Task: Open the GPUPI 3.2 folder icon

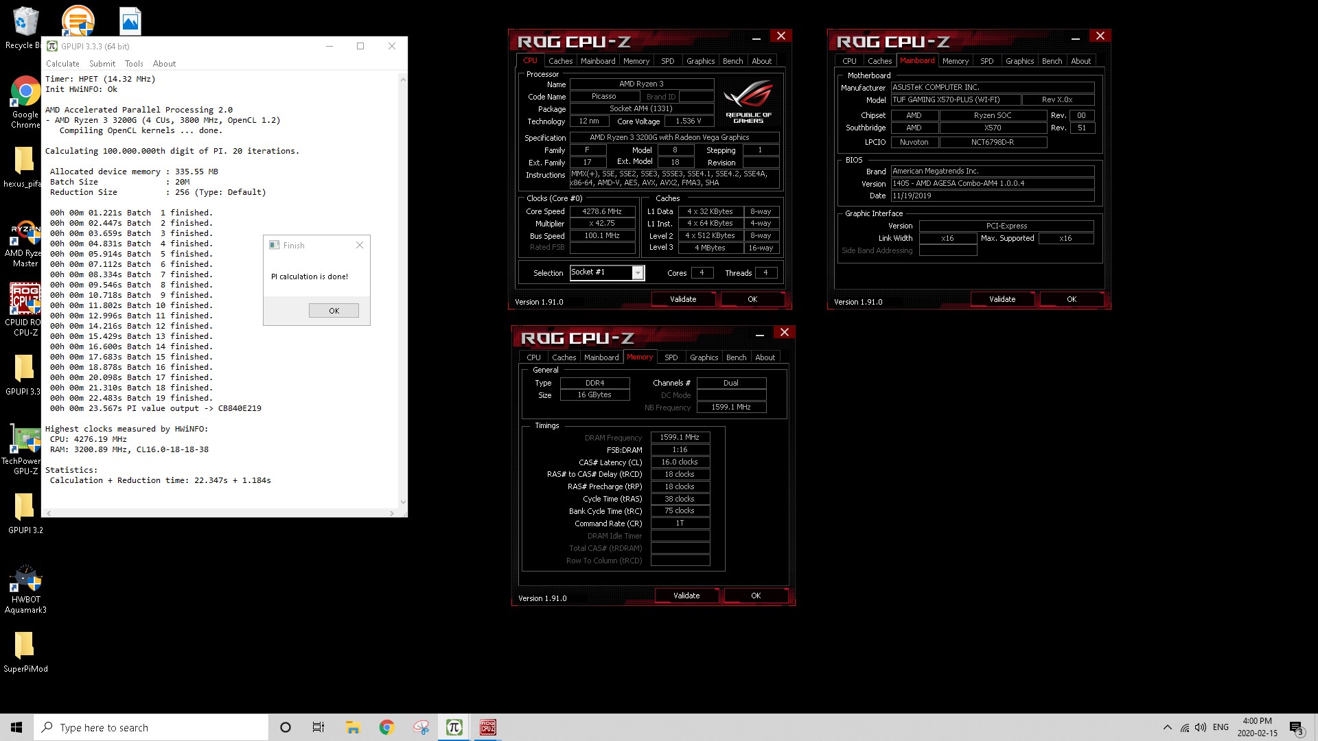Action: 25,513
